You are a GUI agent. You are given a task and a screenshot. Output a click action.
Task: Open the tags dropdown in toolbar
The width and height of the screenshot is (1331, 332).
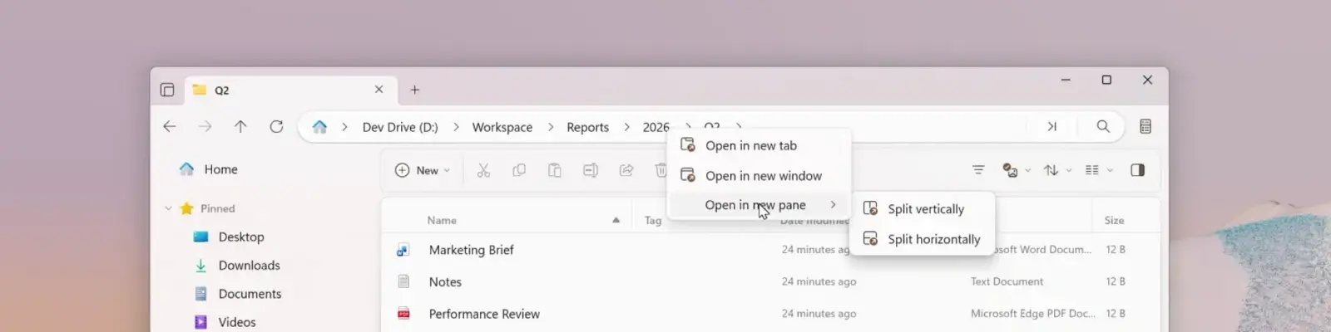1017,170
